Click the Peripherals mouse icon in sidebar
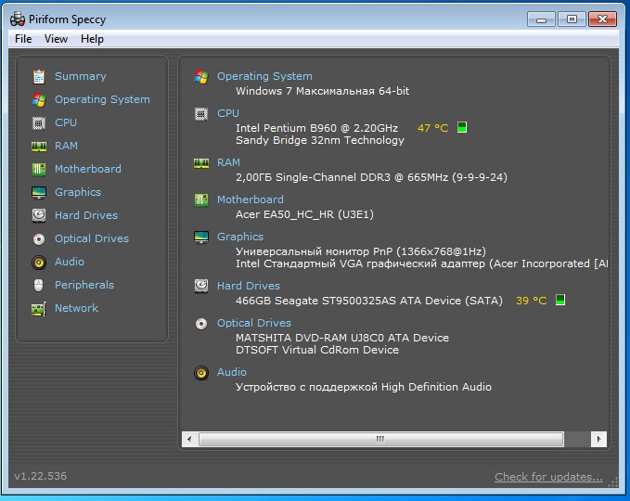630x501 pixels. 38,285
